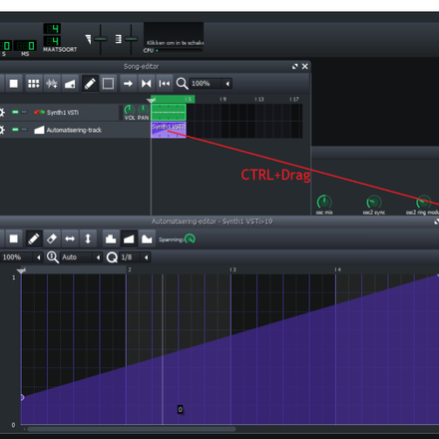This screenshot has width=439, height=439.
Task: Enable the oscilloscope 'Klikken om in te schakelen'
Action: pyautogui.click(x=174, y=34)
